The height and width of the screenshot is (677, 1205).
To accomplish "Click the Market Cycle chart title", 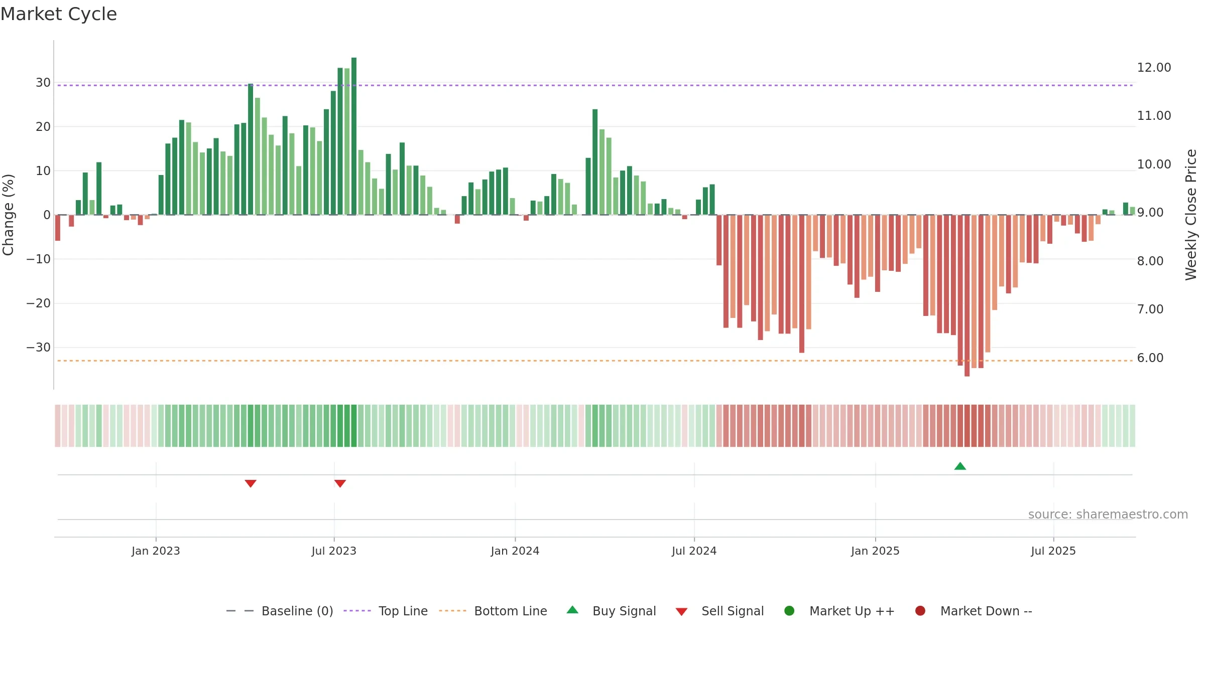I will pos(59,14).
